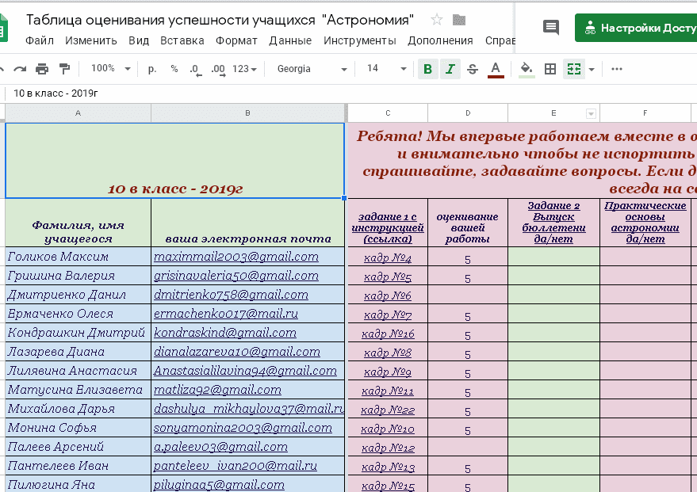Open link задание 1 с инструкцией

(388, 228)
